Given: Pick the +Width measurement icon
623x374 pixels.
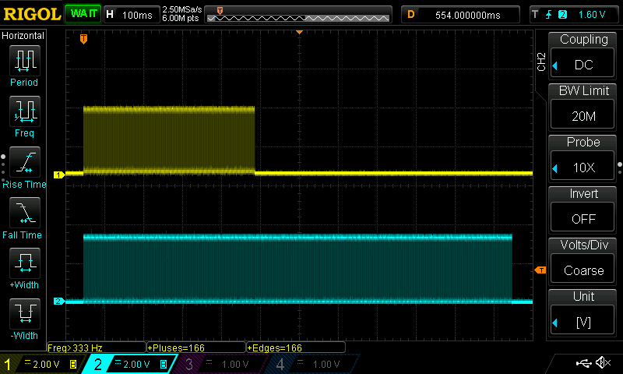Looking at the screenshot, I should (24, 263).
